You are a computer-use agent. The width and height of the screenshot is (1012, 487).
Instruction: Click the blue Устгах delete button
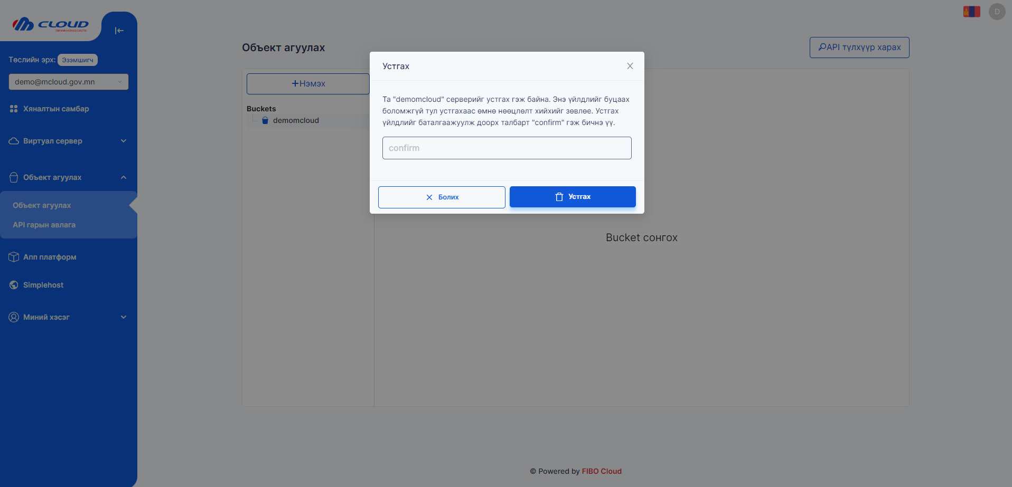(573, 197)
